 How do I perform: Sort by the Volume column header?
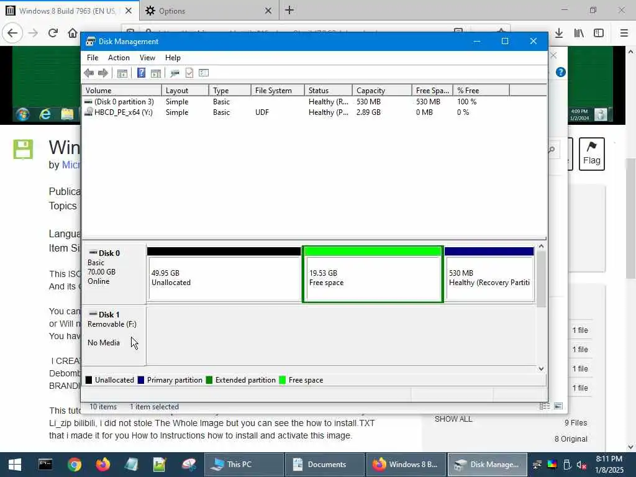122,91
